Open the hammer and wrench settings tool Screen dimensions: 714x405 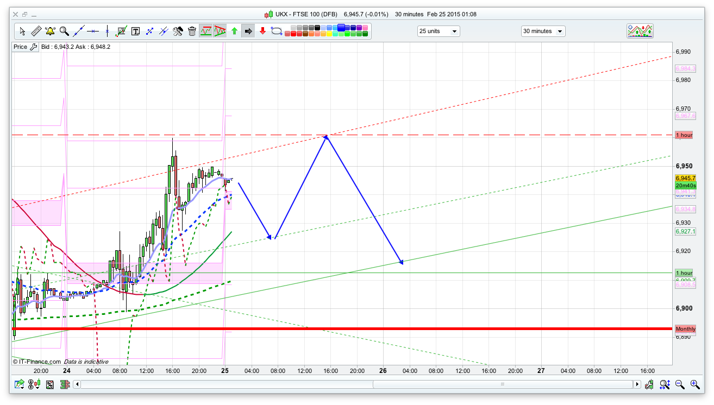click(x=178, y=31)
